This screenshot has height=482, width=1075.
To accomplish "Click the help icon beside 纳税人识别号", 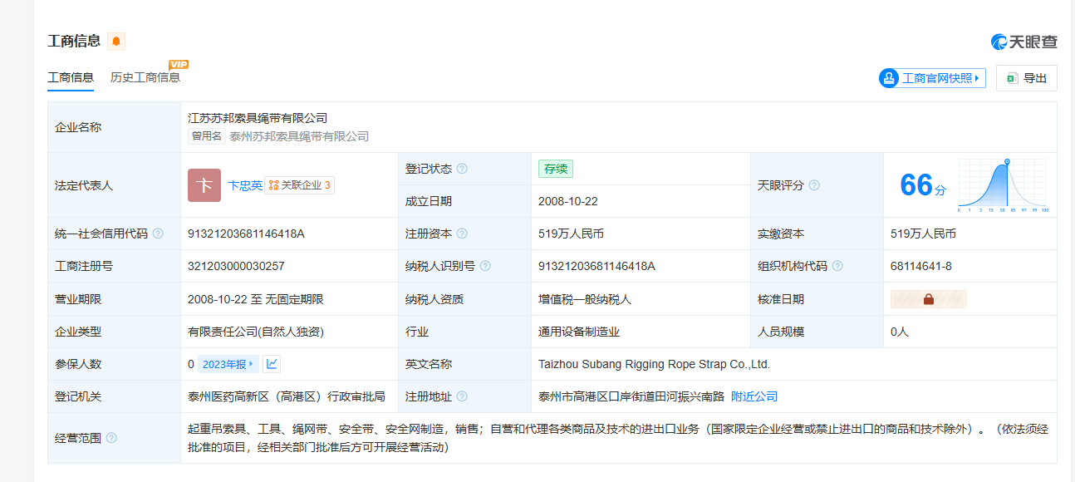I will click(485, 267).
